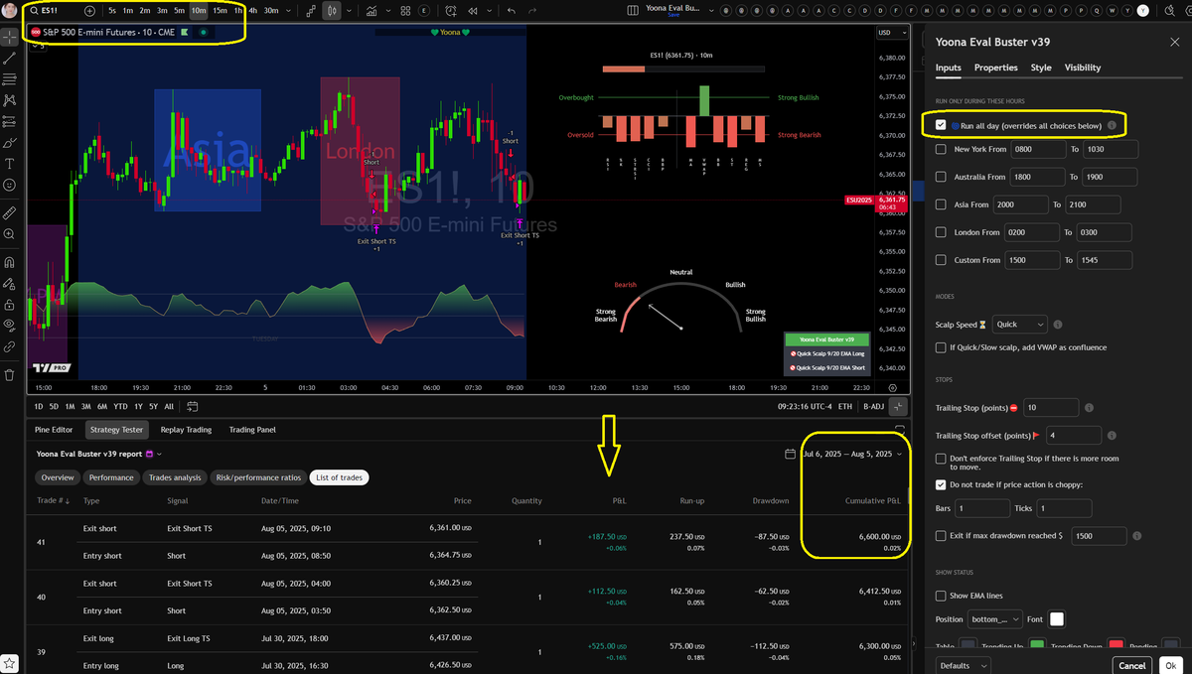The image size is (1192, 674).
Task: Add symbol with the plus circle icon
Action: 89,11
